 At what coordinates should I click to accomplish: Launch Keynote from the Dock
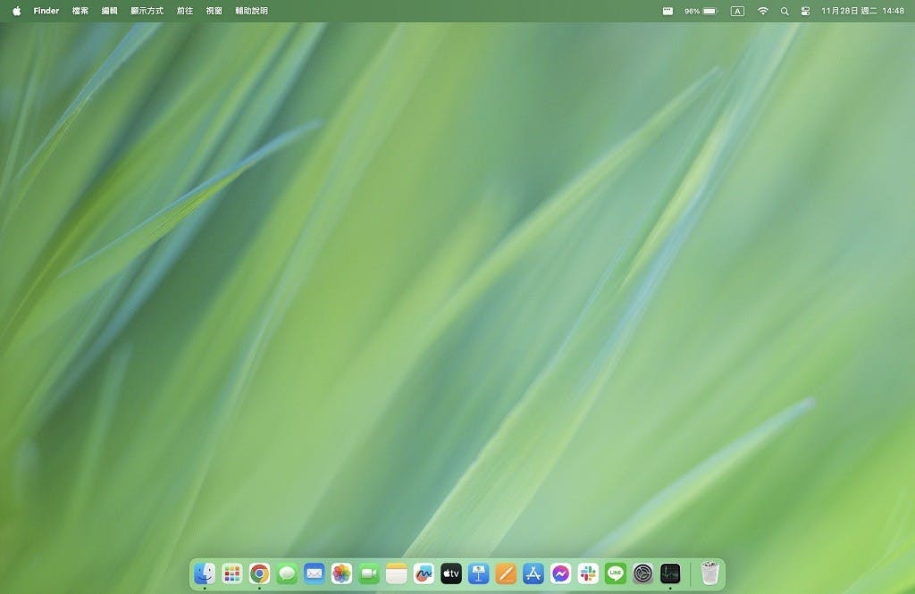pos(478,573)
